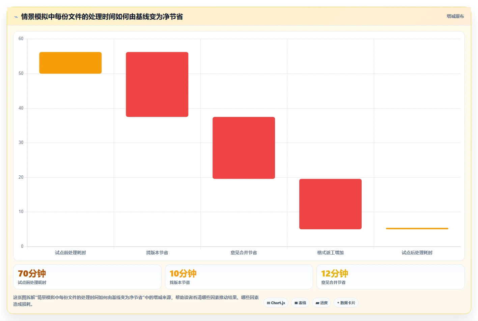Click the 增减瀑布 badge in the header
478x321 pixels.
click(x=455, y=16)
